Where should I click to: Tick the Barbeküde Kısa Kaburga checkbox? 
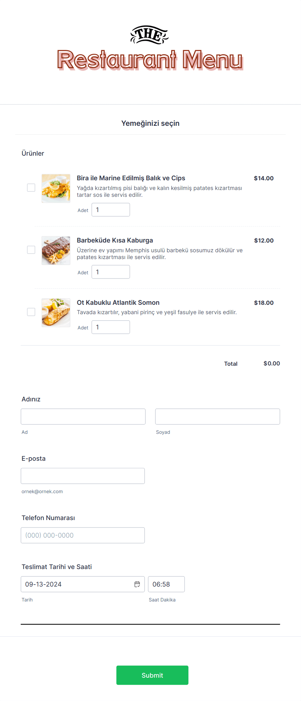click(31, 250)
